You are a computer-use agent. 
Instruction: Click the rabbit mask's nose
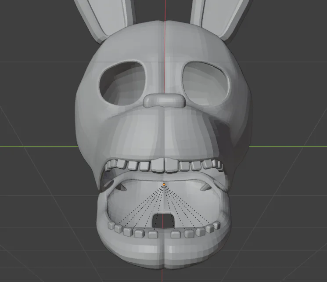point(164,101)
